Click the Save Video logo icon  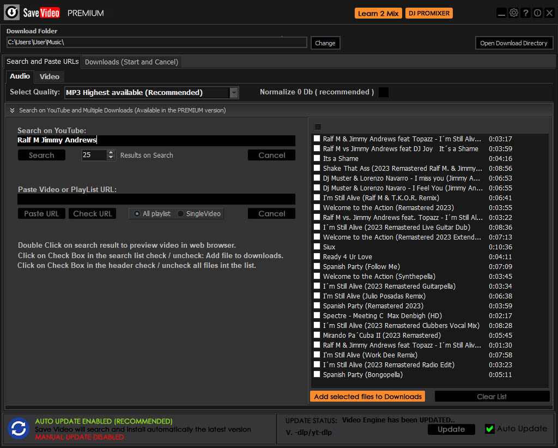(x=11, y=13)
